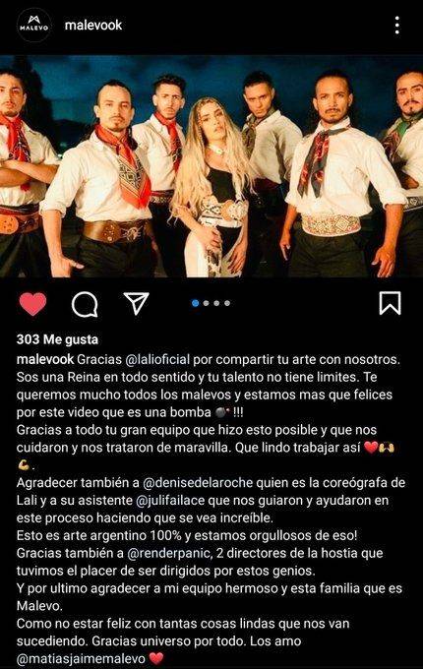
Task: Open @lalioficial mention in caption
Action: coord(157,359)
